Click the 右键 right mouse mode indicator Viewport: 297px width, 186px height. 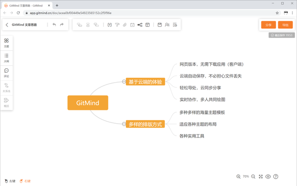[25, 181]
